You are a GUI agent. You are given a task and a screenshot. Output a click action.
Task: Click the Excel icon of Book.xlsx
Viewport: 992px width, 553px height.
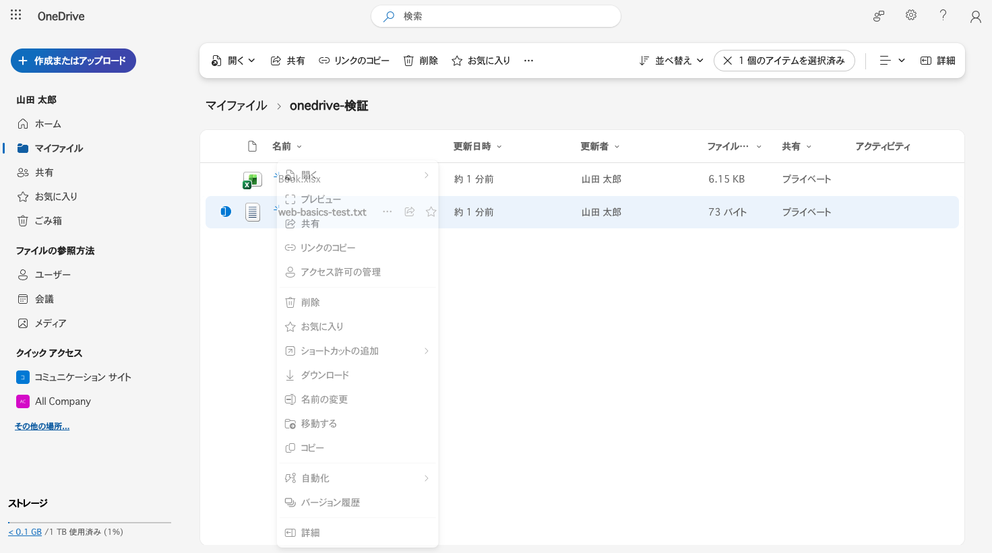252,180
